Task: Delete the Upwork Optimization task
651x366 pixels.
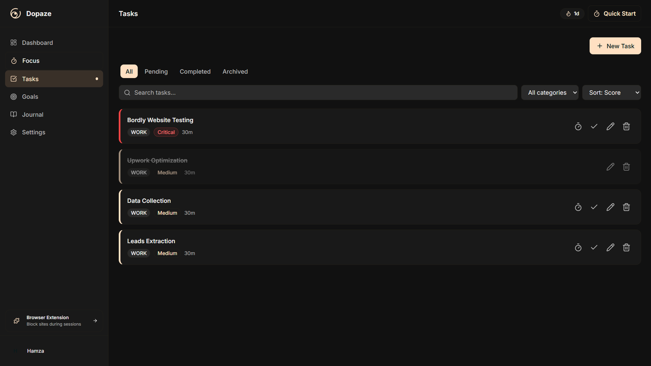Action: pos(626,167)
